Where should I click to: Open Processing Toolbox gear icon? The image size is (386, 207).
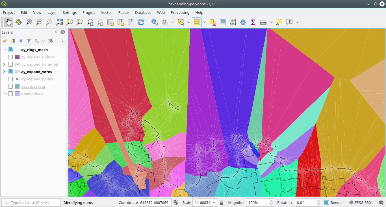click(243, 22)
